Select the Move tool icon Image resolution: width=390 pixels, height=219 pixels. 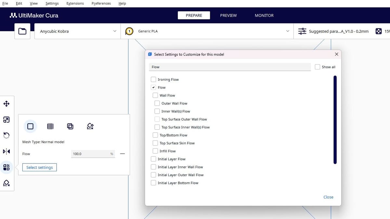click(x=6, y=104)
